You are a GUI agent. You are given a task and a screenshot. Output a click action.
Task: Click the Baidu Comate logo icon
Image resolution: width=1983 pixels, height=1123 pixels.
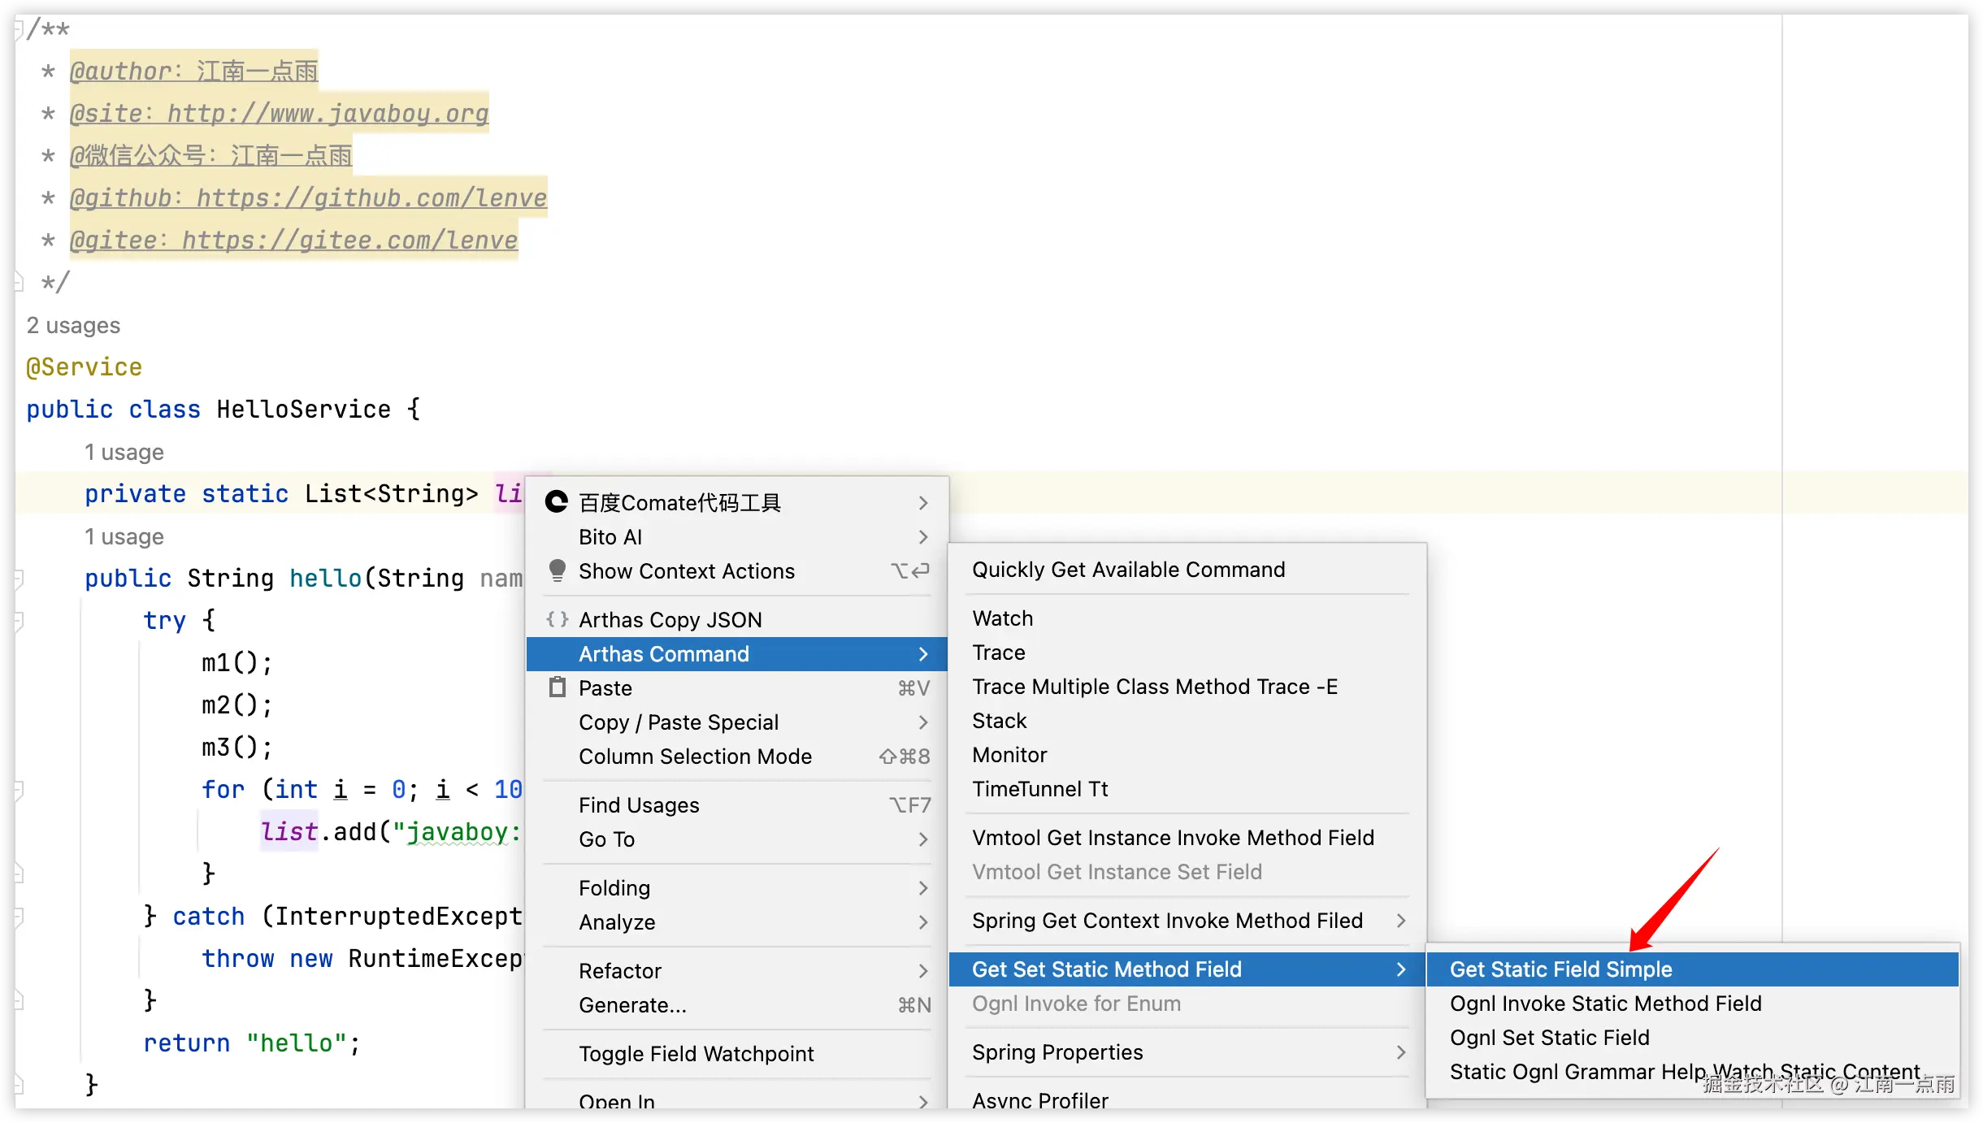(556, 502)
